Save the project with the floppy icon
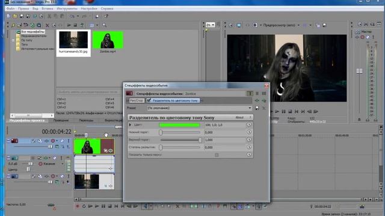 (x=22, y=16)
